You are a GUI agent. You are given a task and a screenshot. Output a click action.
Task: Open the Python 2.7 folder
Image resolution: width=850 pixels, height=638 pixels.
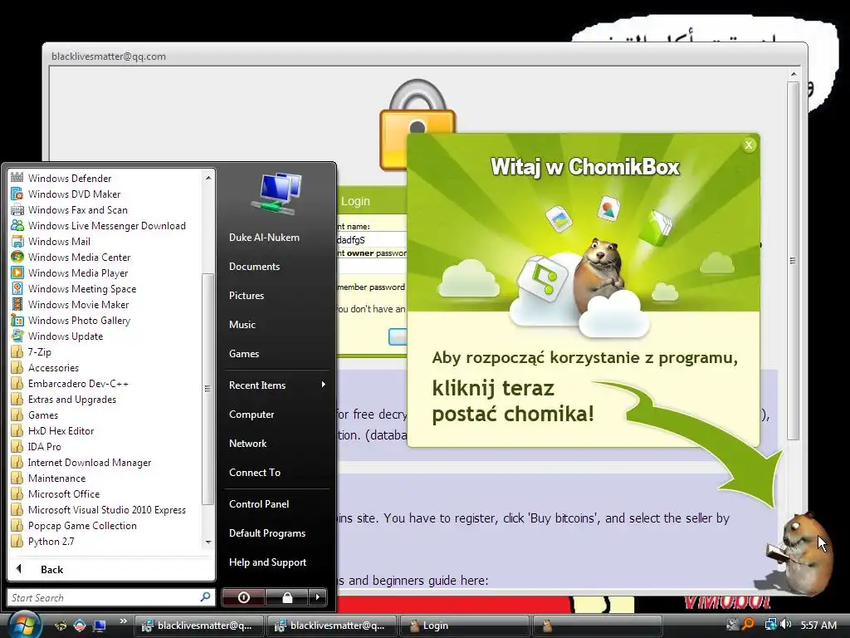pos(51,541)
